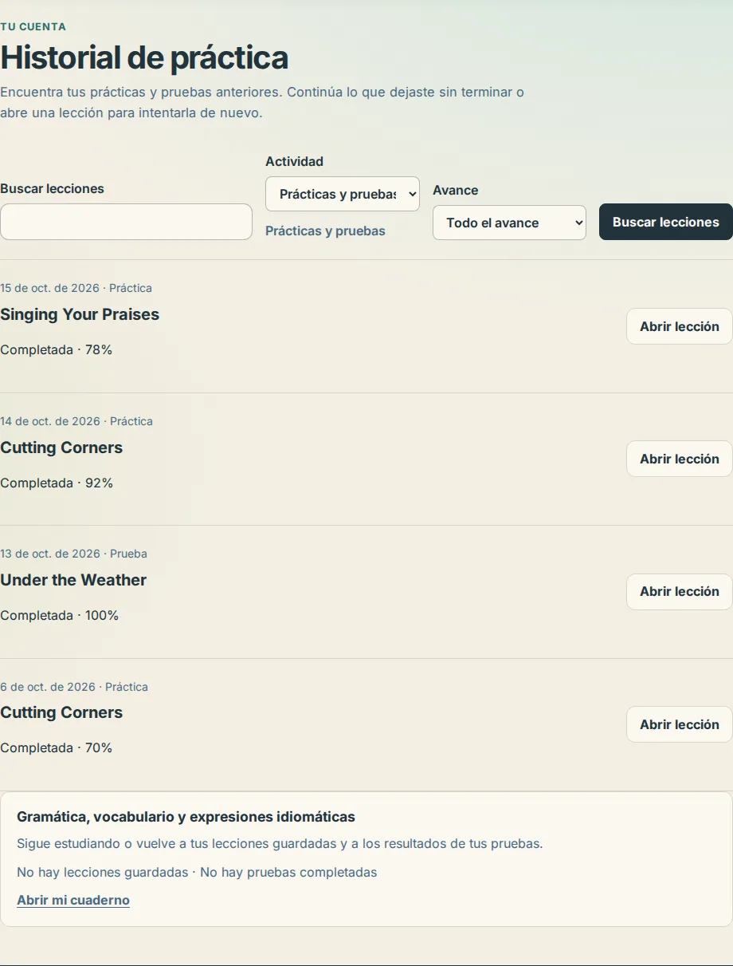
Task: Follow the Abrir mi cuaderno link
Action: pos(73,900)
